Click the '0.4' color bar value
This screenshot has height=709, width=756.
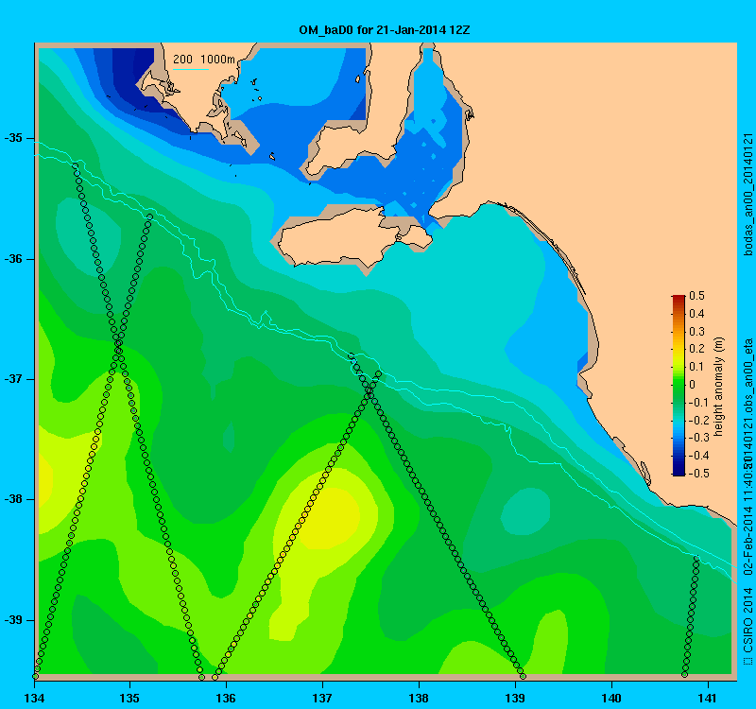pos(696,314)
